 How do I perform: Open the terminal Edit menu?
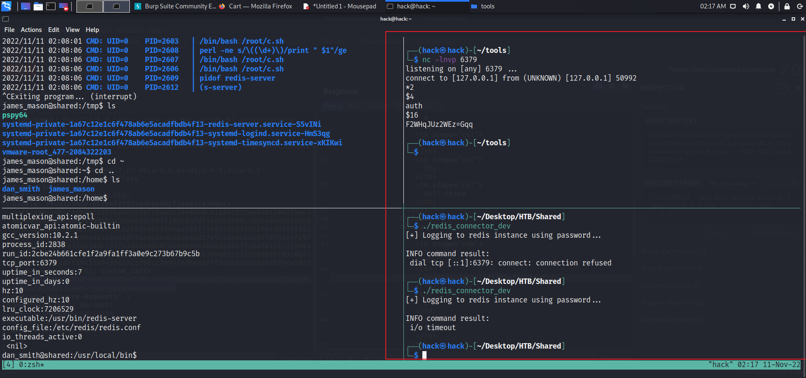click(53, 30)
